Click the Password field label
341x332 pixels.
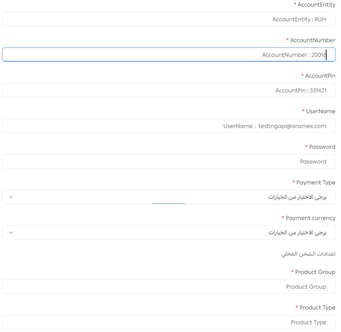[x=322, y=147]
